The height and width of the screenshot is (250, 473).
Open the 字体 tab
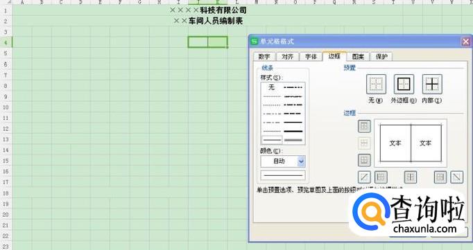click(x=311, y=57)
